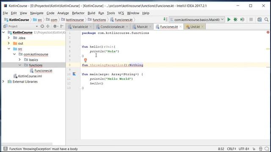Click the lock read-only status icon

click(254, 149)
